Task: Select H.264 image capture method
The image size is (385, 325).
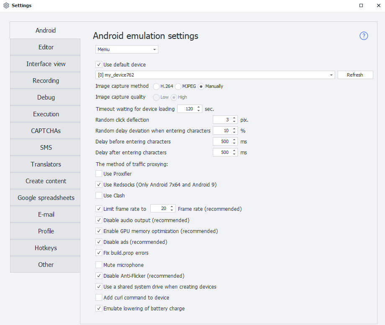Action: [x=156, y=87]
